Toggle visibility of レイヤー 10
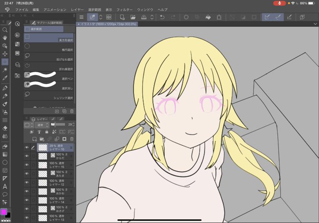 [x=27, y=147]
